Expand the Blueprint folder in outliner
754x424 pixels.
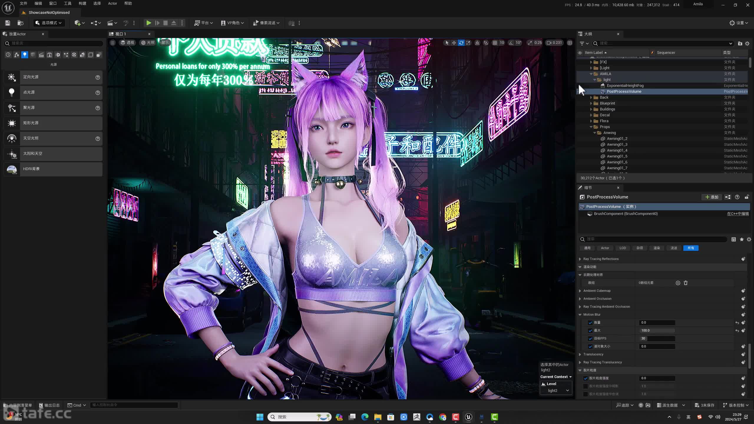(x=591, y=103)
